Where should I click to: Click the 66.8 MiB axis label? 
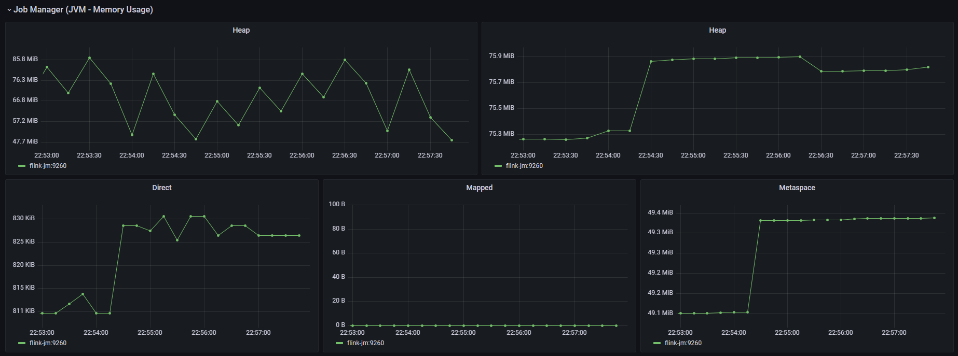point(25,100)
